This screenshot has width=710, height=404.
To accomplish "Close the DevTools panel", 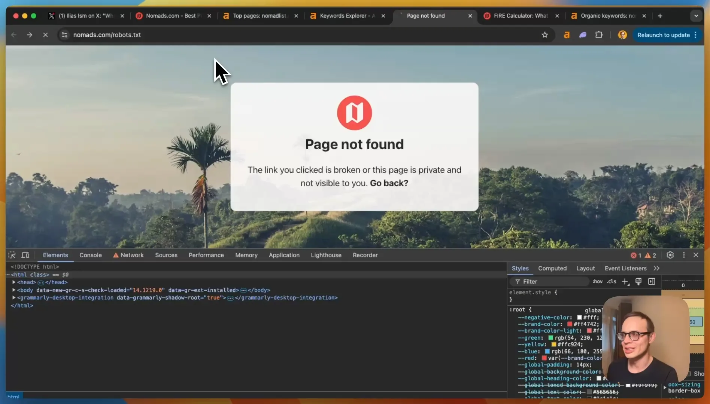I will (x=696, y=255).
